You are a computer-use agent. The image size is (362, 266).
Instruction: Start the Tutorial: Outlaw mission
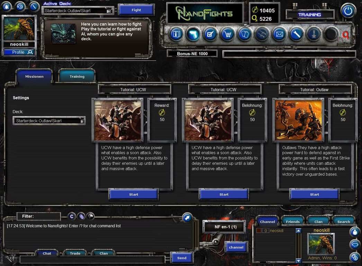(315, 195)
